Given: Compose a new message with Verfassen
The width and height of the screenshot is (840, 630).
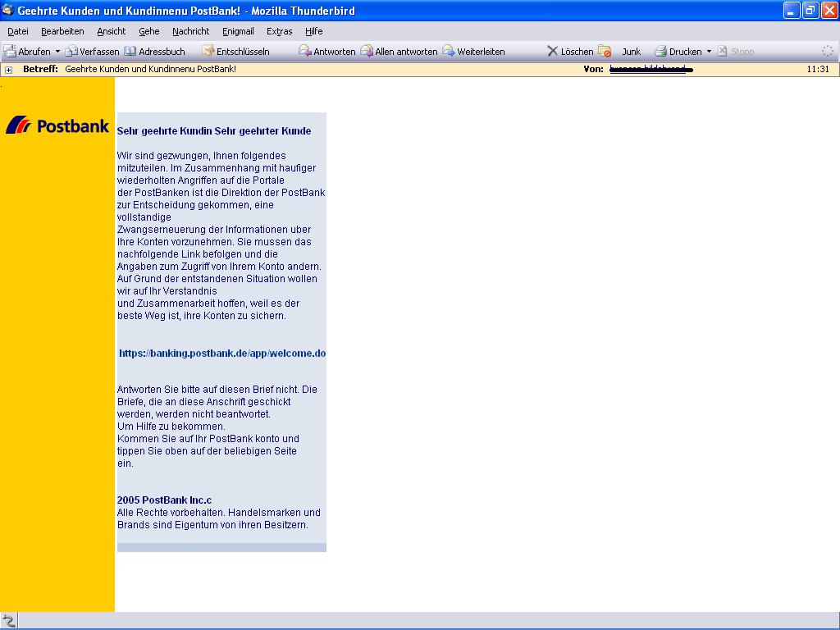Looking at the screenshot, I should tap(92, 52).
